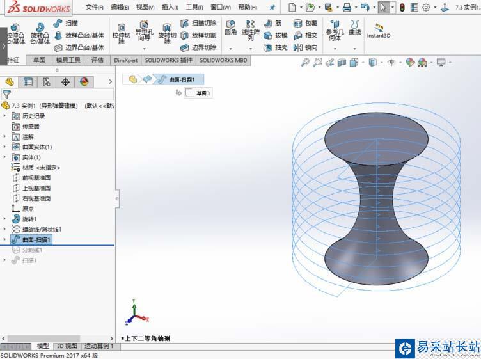Open the Options gear icon

pos(426,8)
